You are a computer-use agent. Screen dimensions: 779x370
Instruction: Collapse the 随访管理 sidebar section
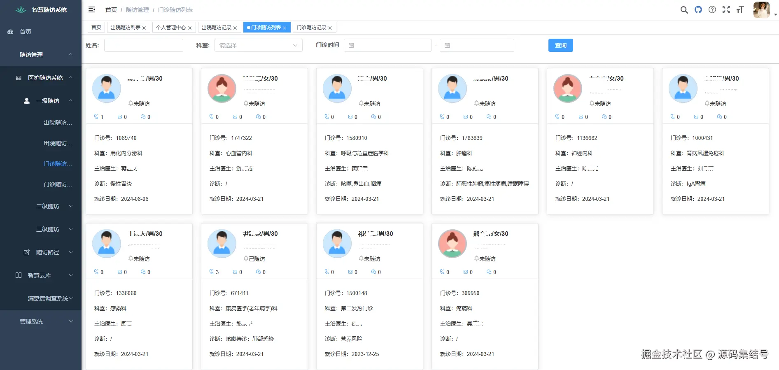pyautogui.click(x=41, y=55)
